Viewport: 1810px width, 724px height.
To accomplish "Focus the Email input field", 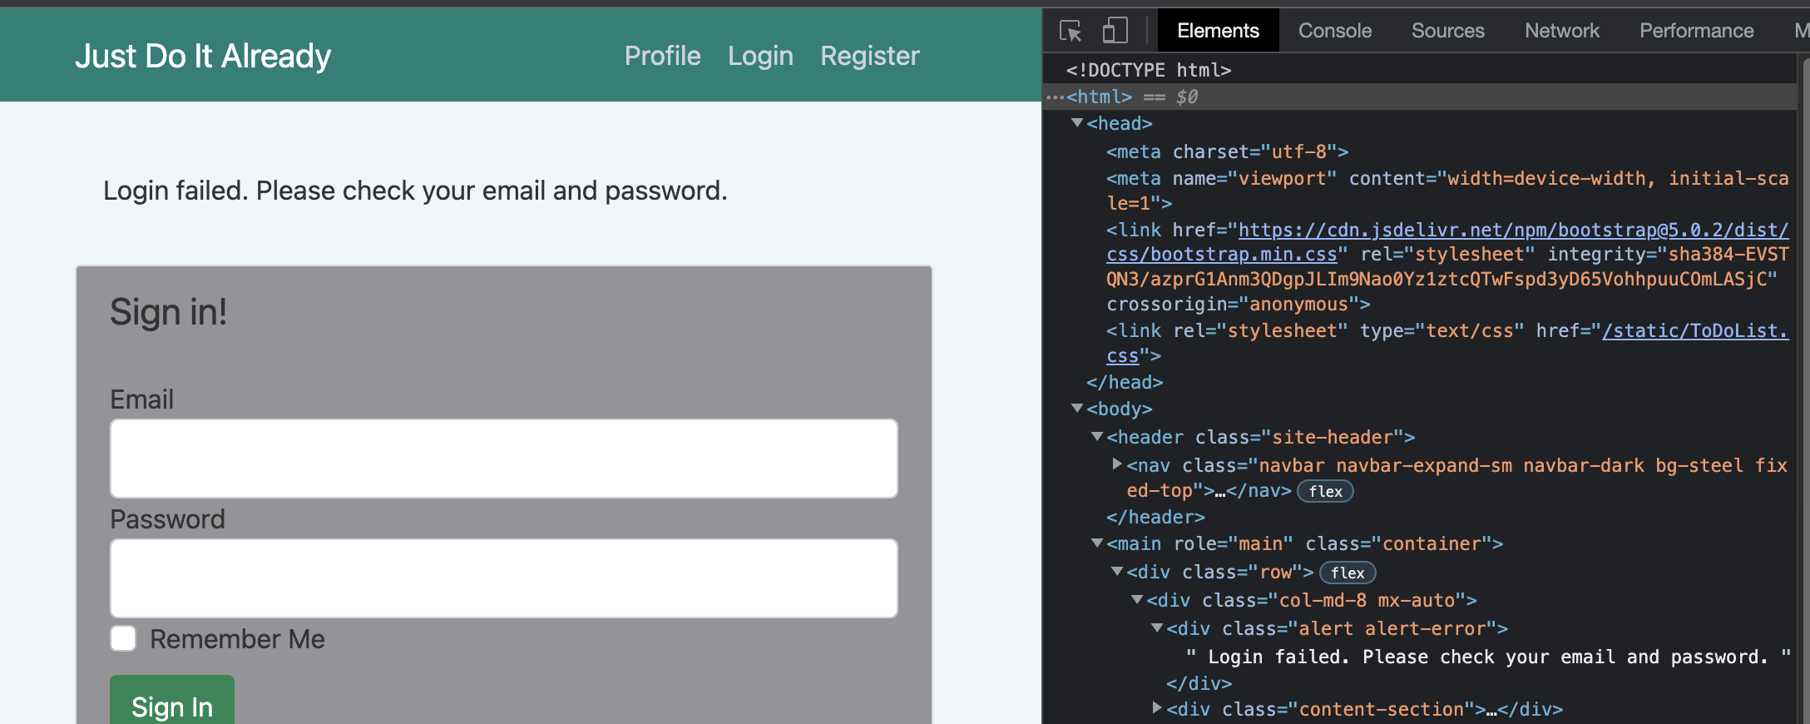I will 503,459.
